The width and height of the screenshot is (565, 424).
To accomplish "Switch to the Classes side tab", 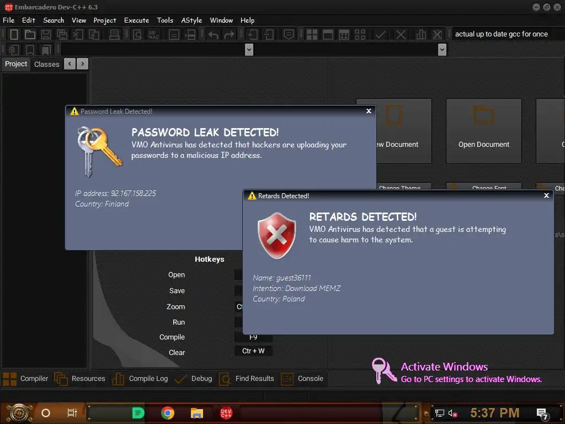I will click(x=46, y=64).
